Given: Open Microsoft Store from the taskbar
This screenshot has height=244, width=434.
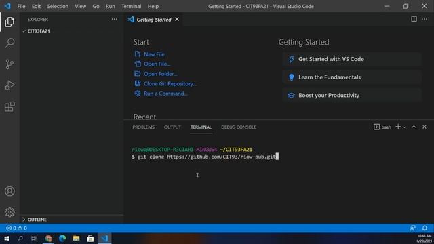Looking at the screenshot, I should coord(90,238).
